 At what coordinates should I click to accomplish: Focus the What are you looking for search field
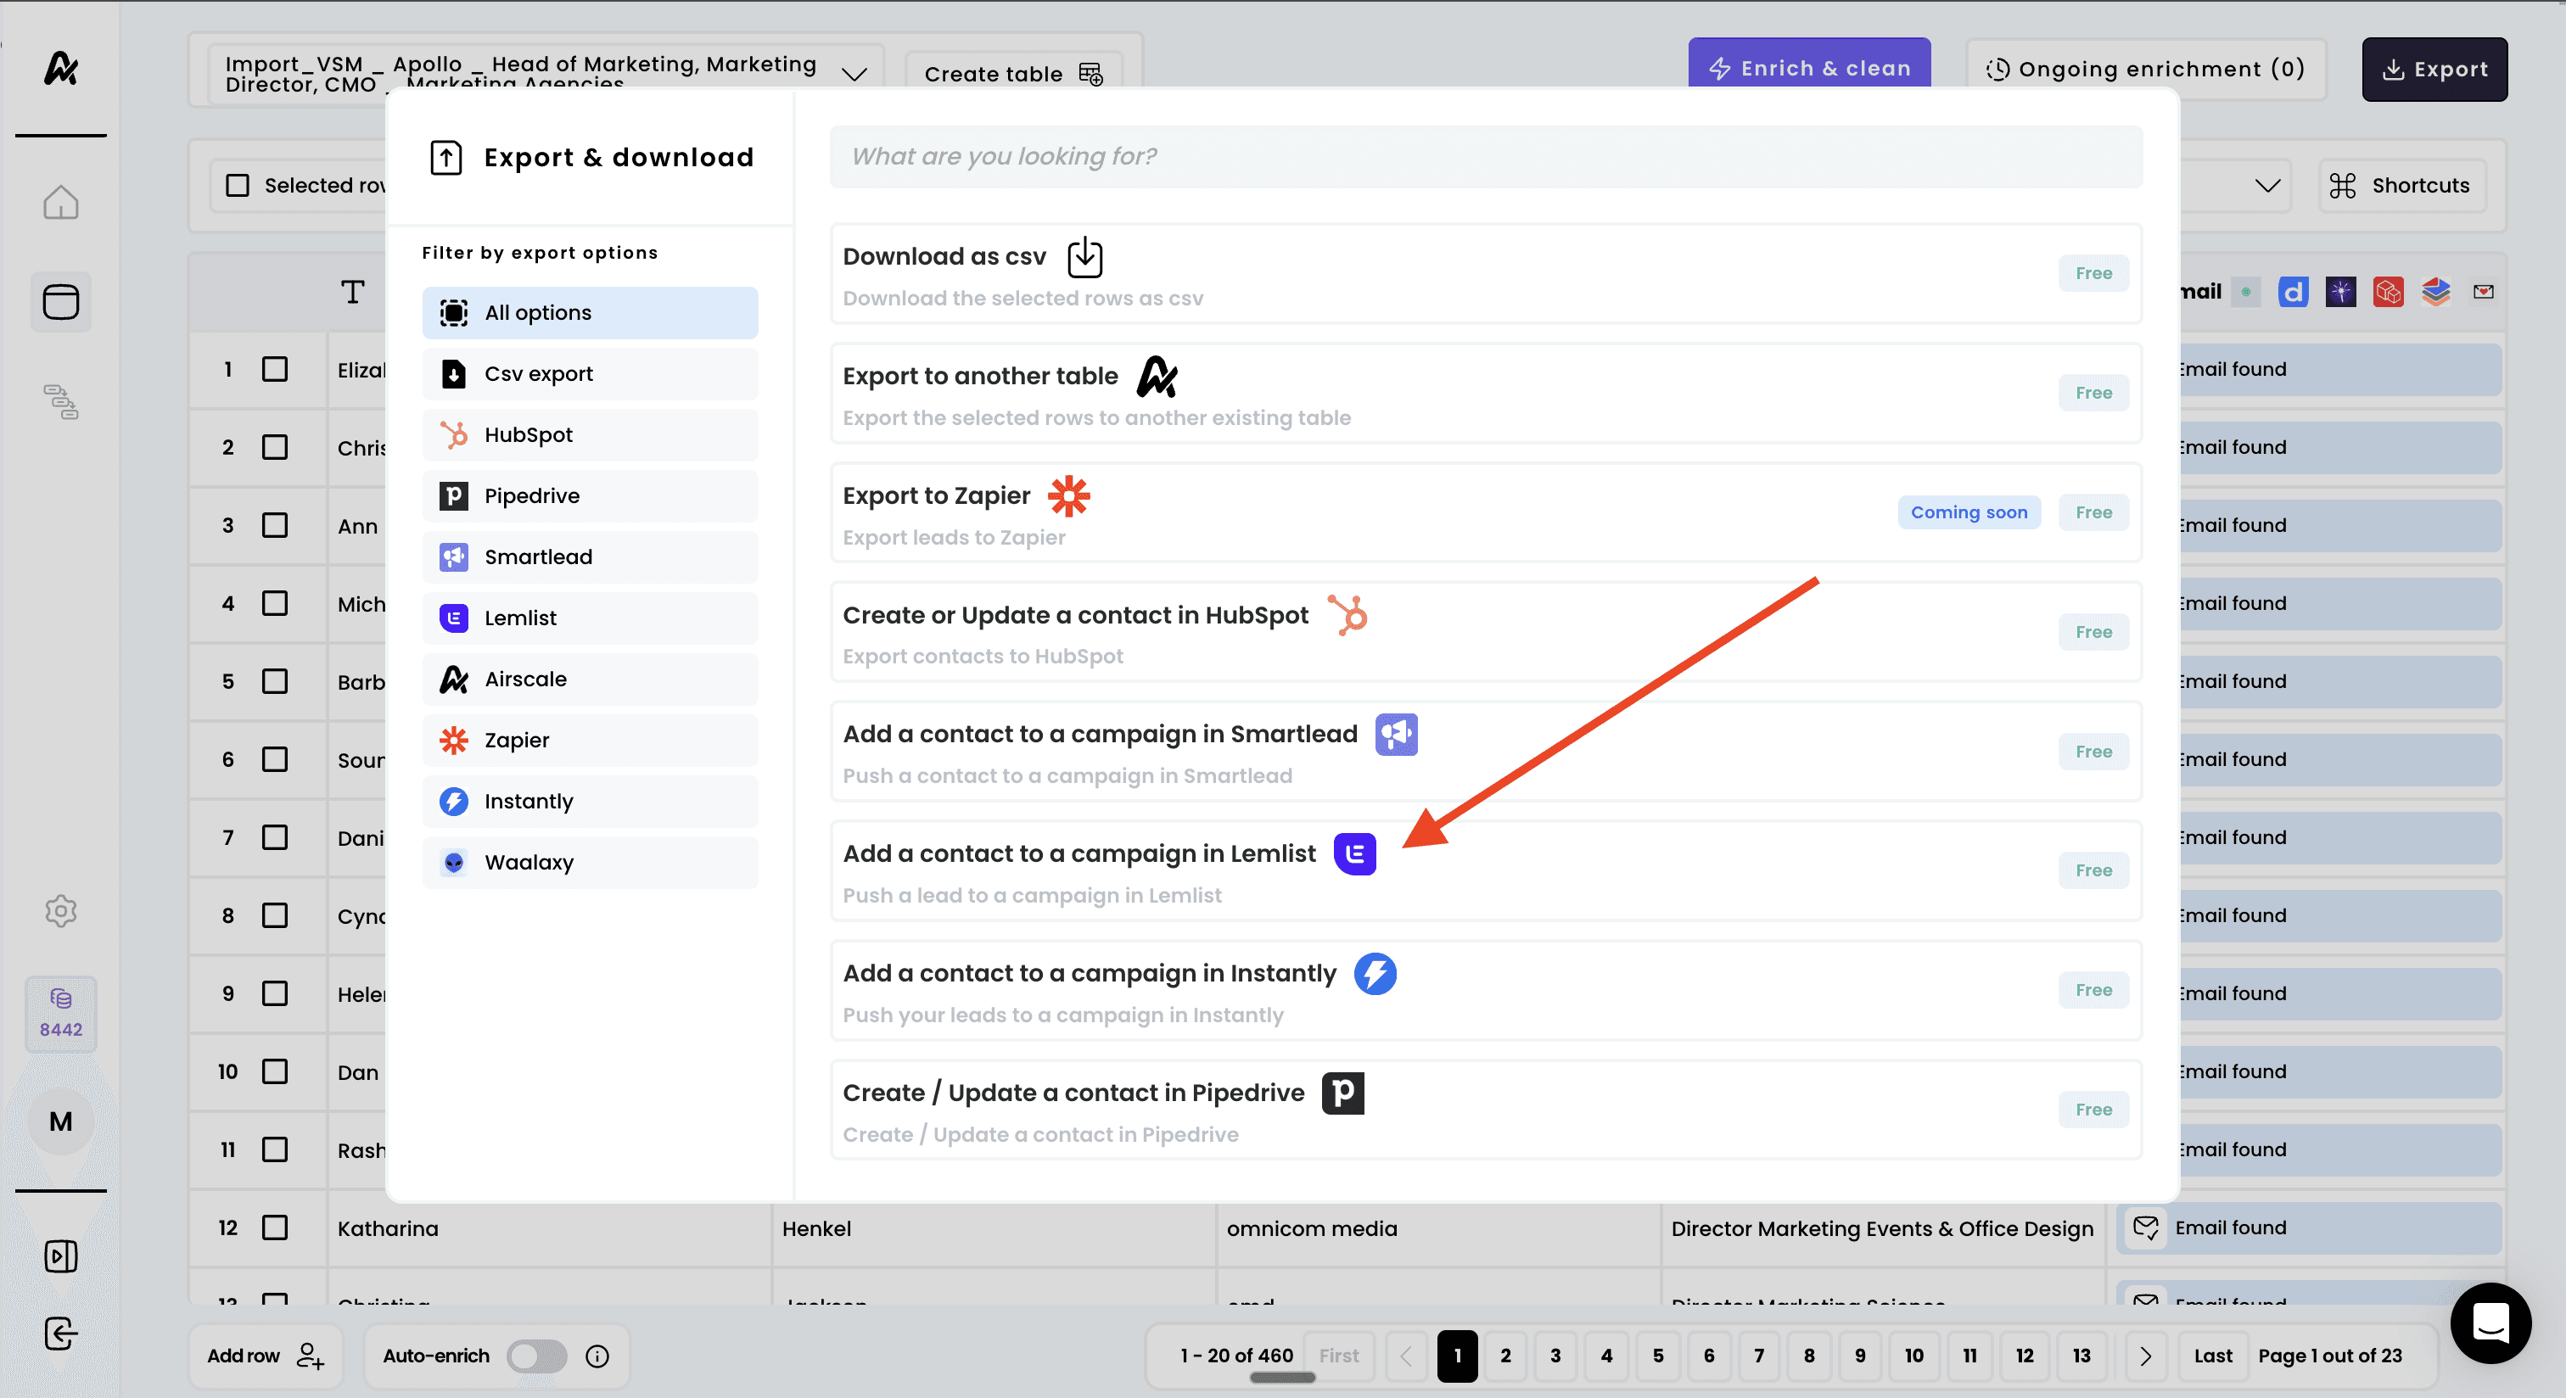tap(1484, 156)
